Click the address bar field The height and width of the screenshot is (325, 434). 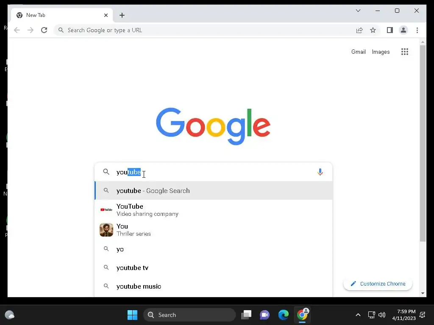pyautogui.click(x=205, y=30)
